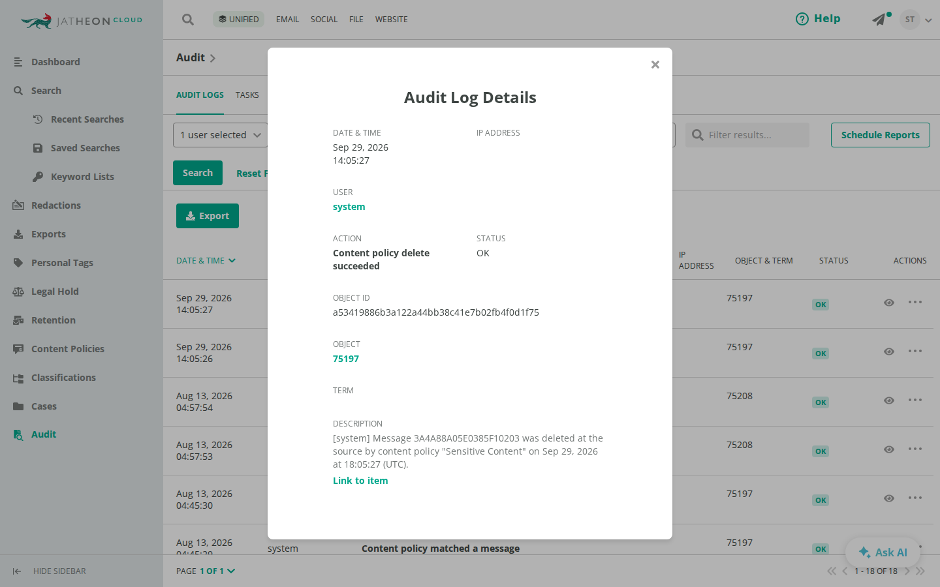Viewport: 940px width, 587px height.
Task: Open Recent Searches in sidebar
Action: 87,119
